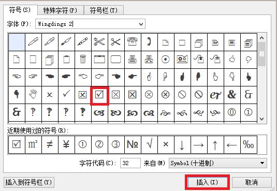Select the cassette tape symbol
This screenshot has height=191, width=277.
click(x=182, y=60)
